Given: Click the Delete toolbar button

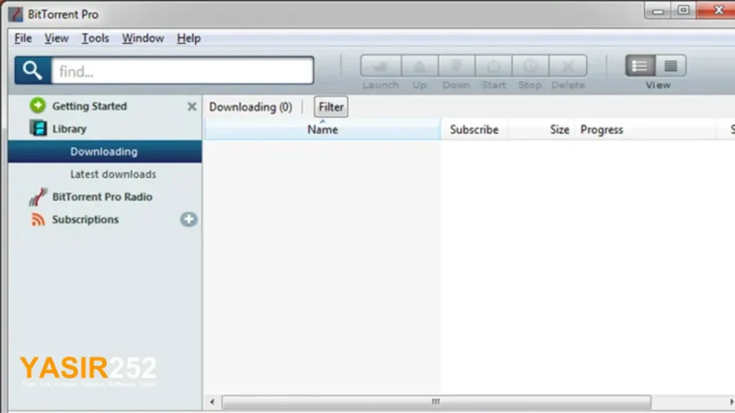Looking at the screenshot, I should (x=568, y=66).
